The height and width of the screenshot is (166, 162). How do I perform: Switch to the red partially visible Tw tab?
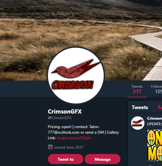[160, 107]
